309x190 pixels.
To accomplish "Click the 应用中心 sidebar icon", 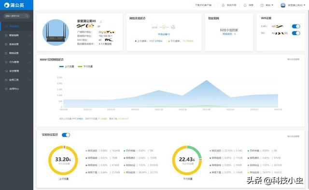I will coord(6,89).
